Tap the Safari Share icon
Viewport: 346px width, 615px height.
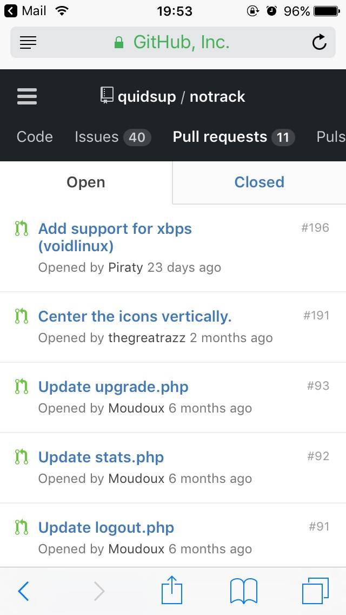[171, 590]
